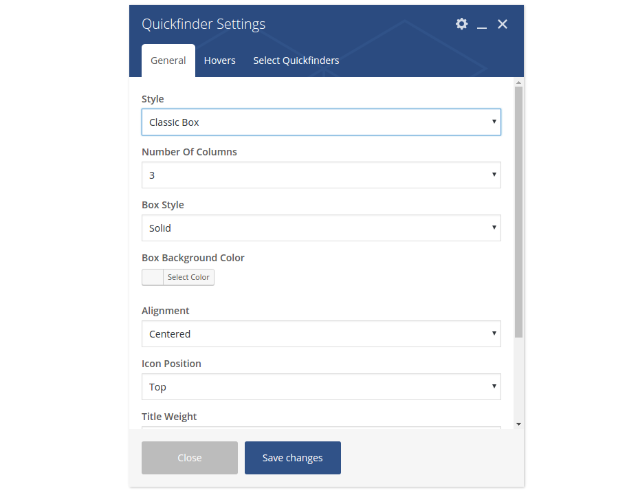
Task: Click the vertical scrollbar thumb
Action: [x=518, y=206]
